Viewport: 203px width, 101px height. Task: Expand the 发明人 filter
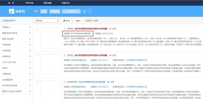coord(30,68)
